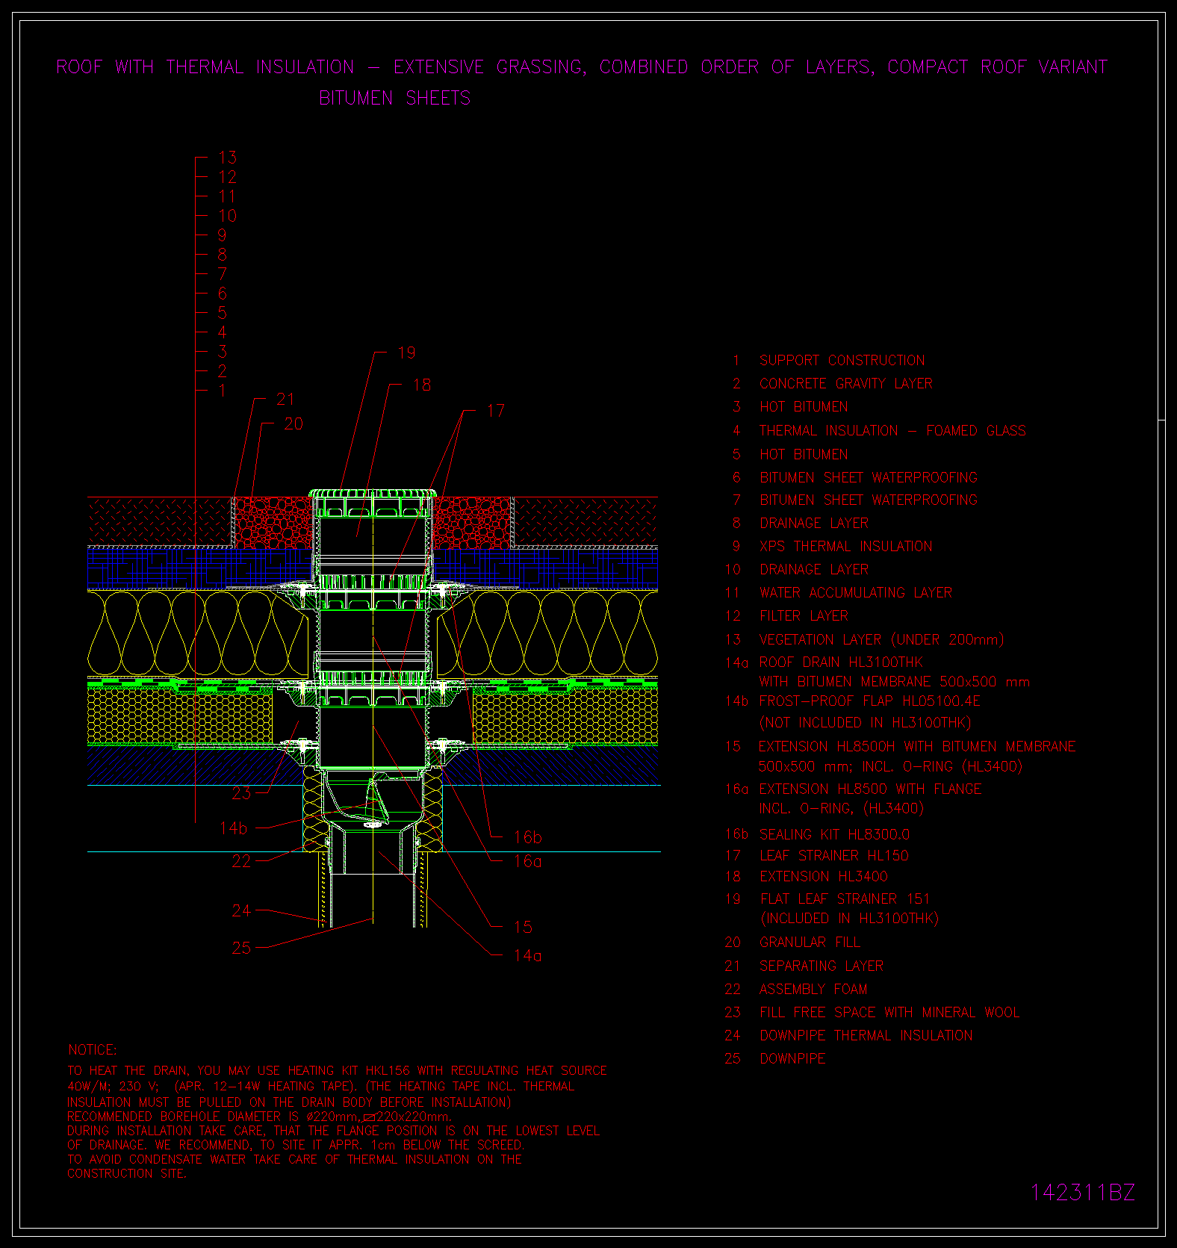Click legend entry 'VEGETATION LAYER (UNDER 200mm)'
Image resolution: width=1177 pixels, height=1248 pixels.
pos(881,640)
